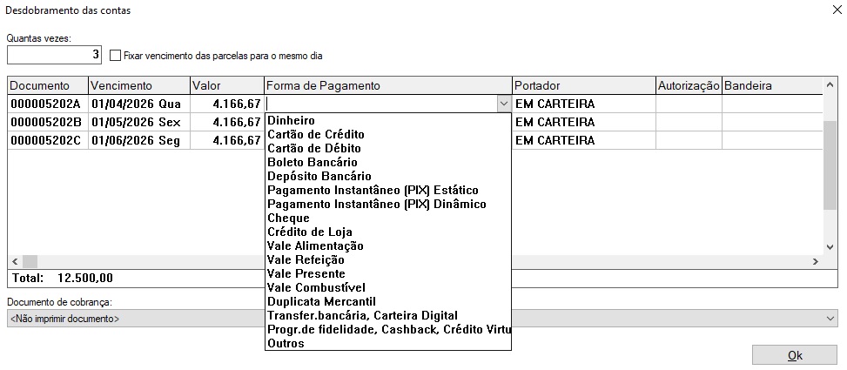847x370 pixels.
Task: Click the Vencimento column header
Action: (x=139, y=85)
